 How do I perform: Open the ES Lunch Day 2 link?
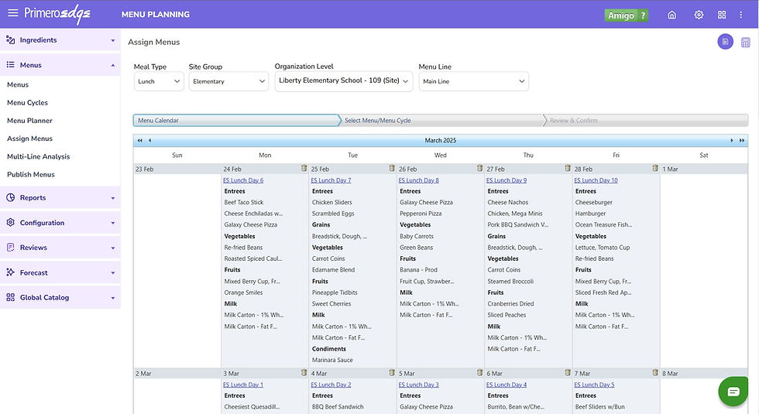(x=331, y=385)
